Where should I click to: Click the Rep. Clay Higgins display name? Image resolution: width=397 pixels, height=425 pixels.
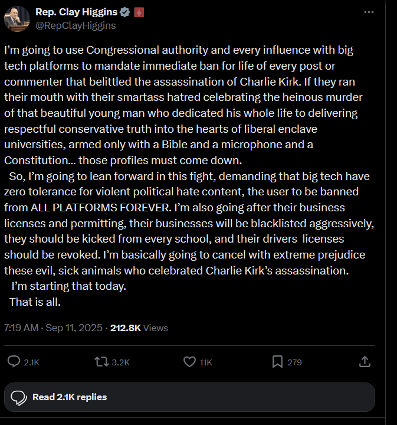point(76,12)
